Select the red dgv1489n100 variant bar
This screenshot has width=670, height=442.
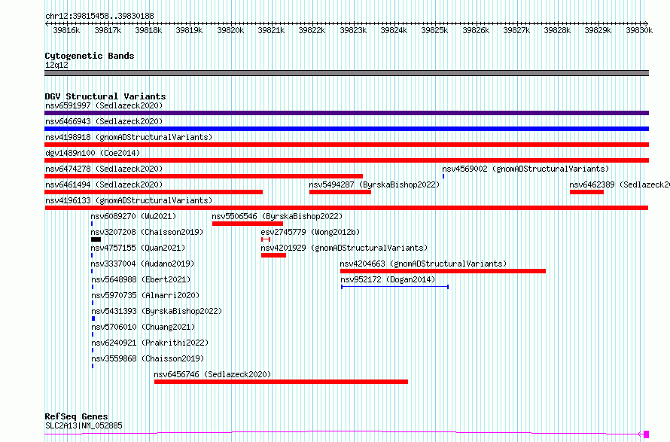click(346, 160)
